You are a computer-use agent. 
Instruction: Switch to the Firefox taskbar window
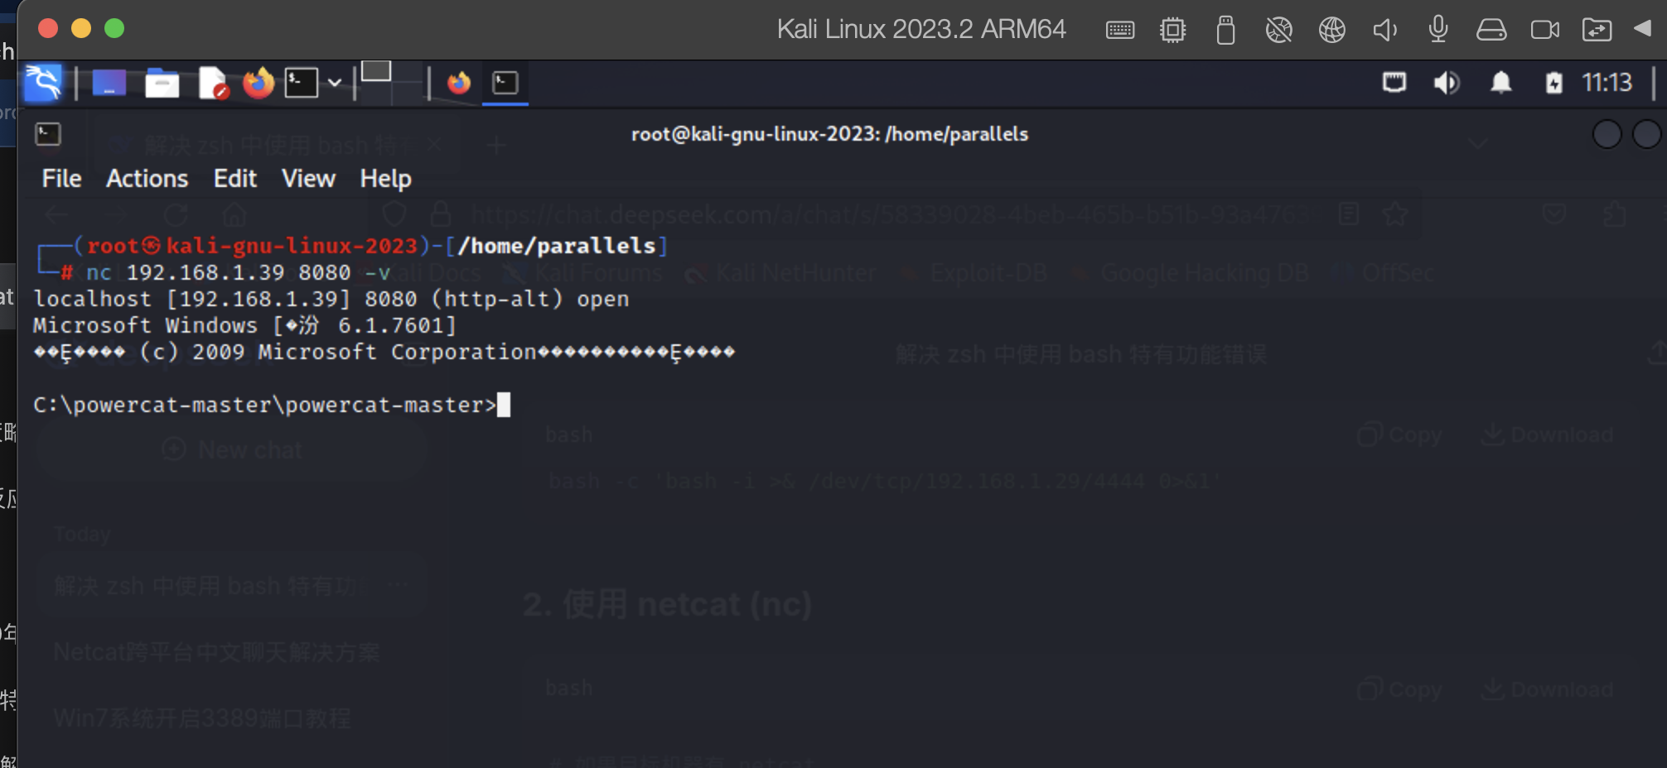point(459,83)
